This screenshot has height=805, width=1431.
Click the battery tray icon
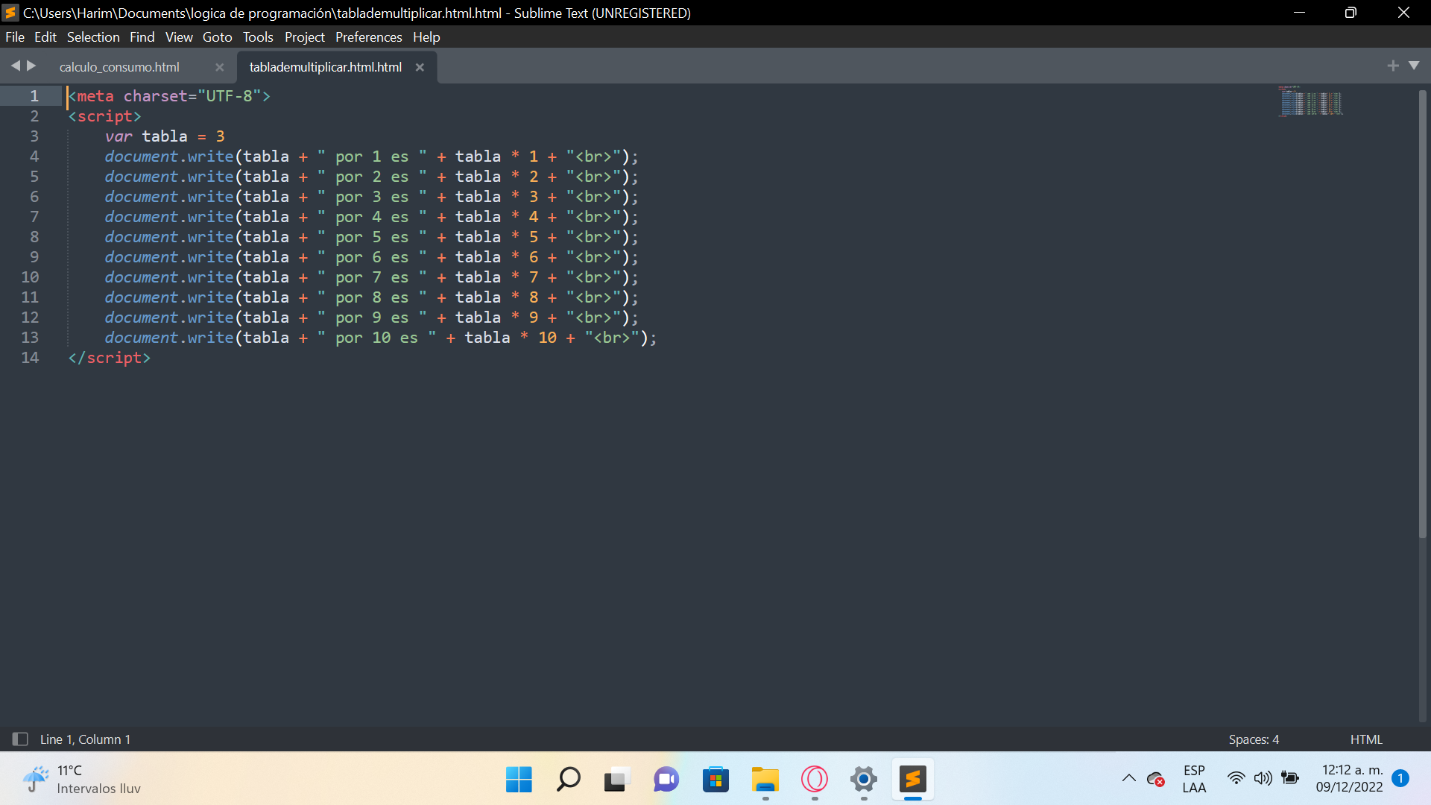[x=1290, y=779]
